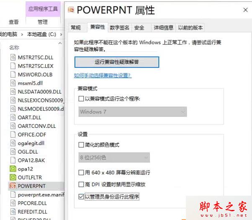Screen dimensions: 252x220
Task: Click 运行兼容性疑难解答 button
Action: tap(117, 62)
